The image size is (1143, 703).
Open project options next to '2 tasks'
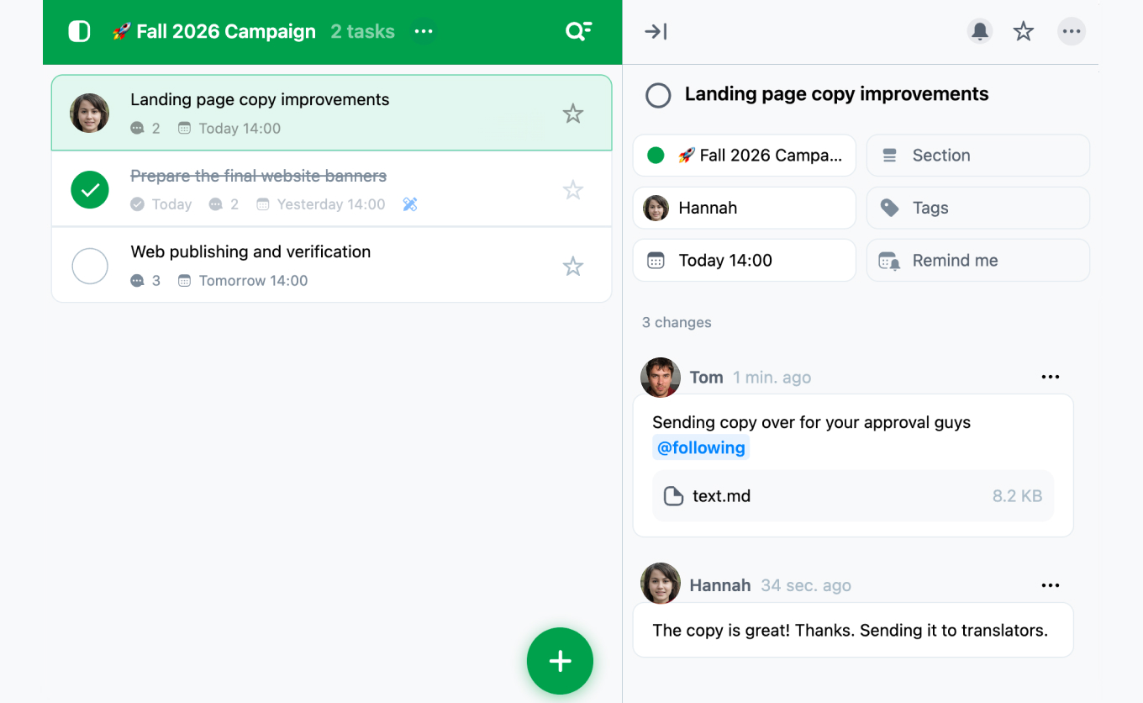(424, 32)
